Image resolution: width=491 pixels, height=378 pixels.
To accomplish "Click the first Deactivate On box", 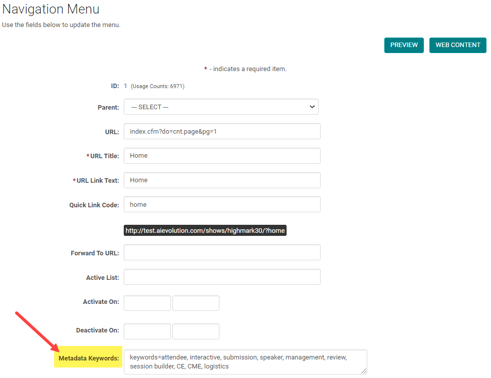I will click(147, 331).
